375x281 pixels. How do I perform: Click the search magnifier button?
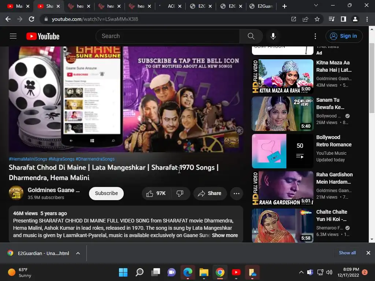click(251, 36)
